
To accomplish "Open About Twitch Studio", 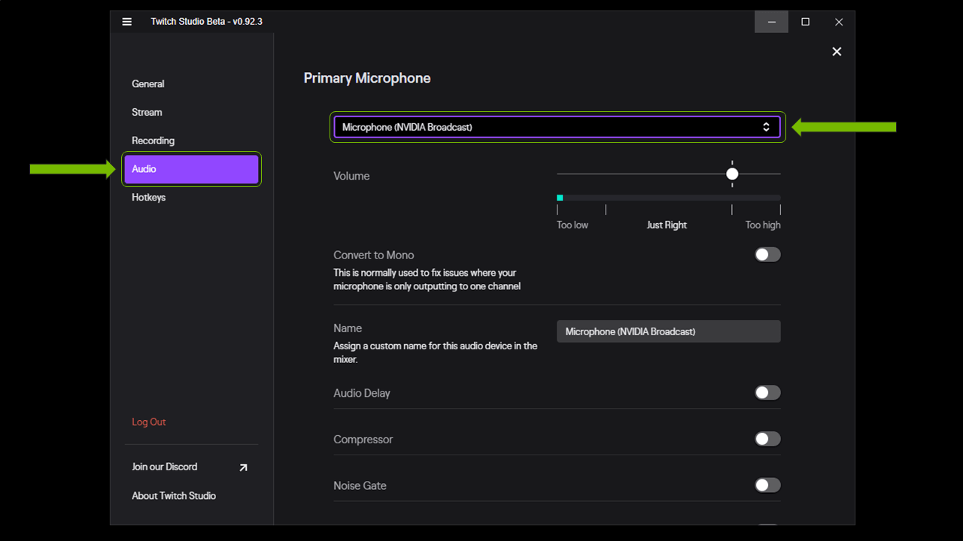I will 174,495.
